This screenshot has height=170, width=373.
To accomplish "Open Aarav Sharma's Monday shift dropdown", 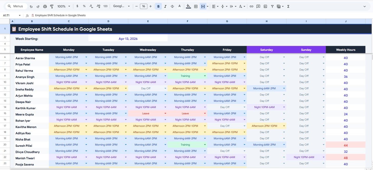I will tap(86, 57).
